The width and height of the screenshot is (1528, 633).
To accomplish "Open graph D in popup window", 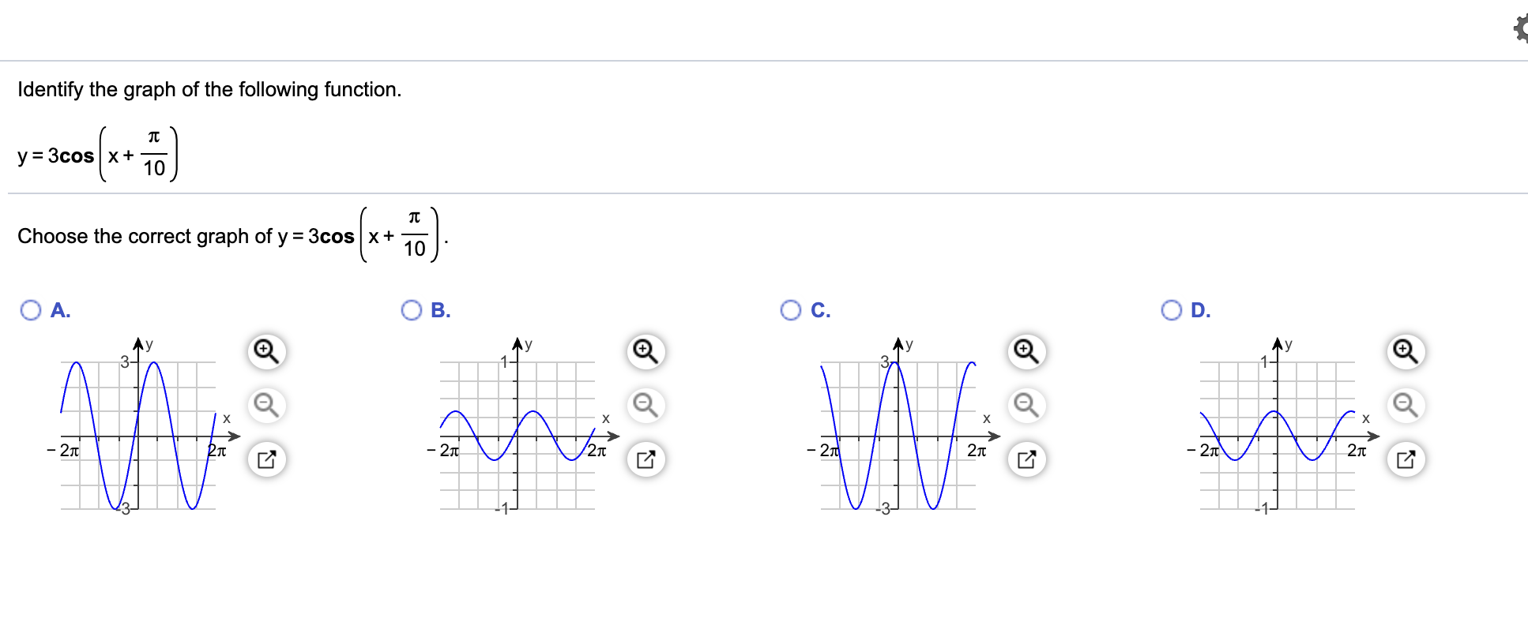I will coord(1406,459).
